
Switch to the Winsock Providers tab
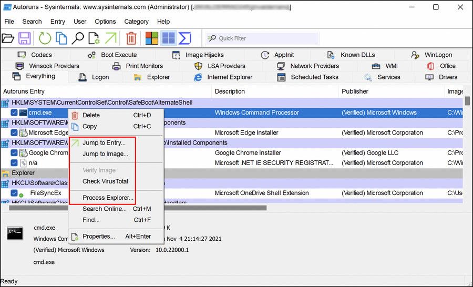point(47,66)
